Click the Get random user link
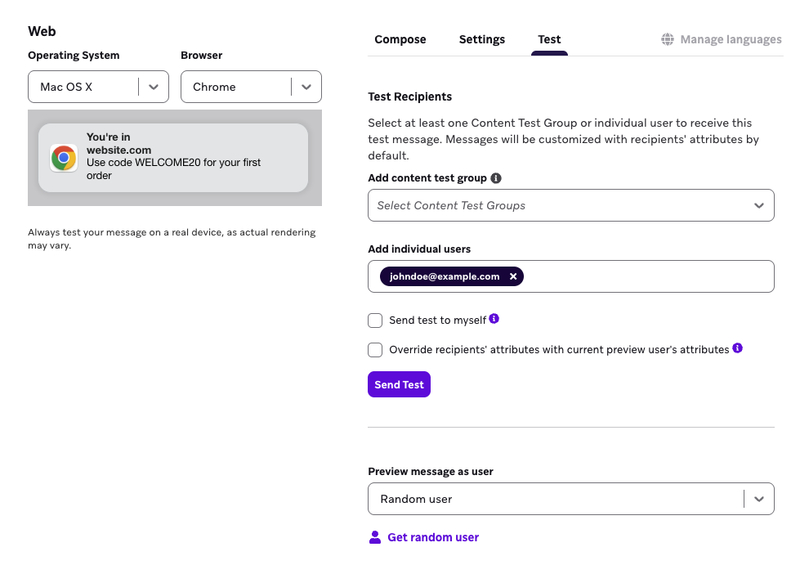Image resolution: width=809 pixels, height=565 pixels. pos(433,537)
